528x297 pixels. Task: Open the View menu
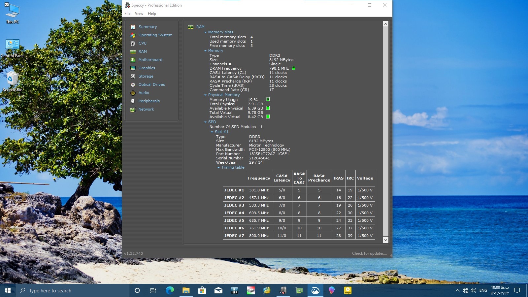139,14
